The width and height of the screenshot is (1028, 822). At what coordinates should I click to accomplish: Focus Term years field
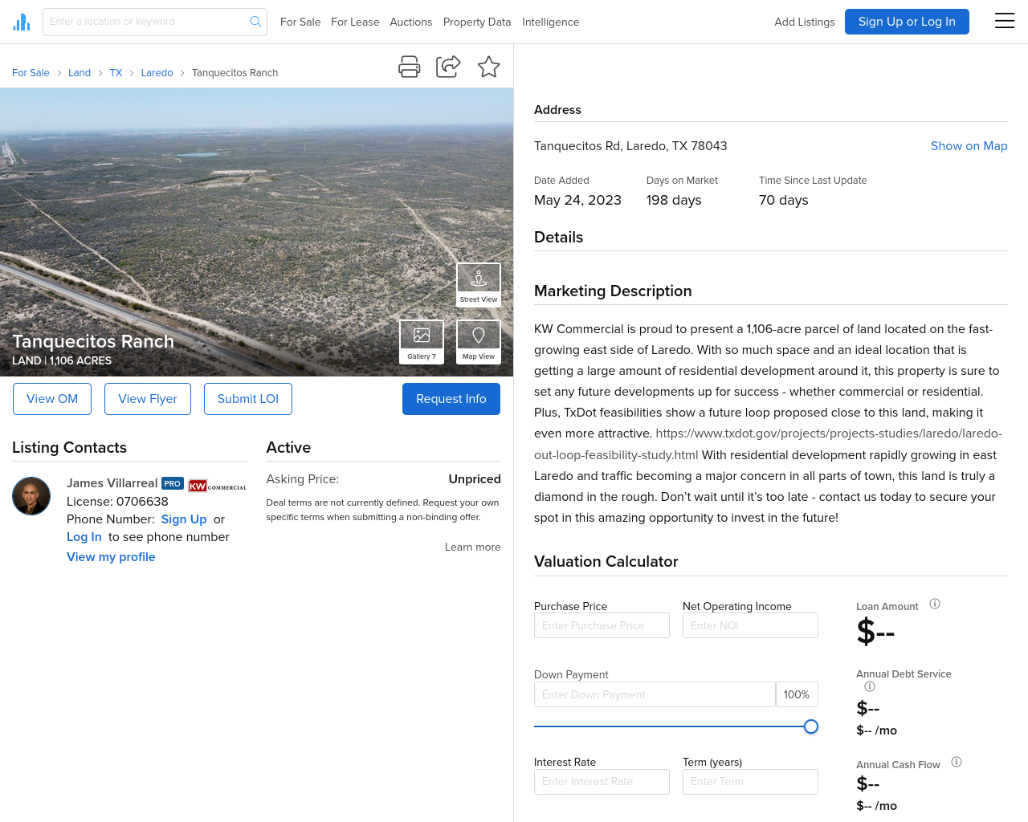click(750, 782)
